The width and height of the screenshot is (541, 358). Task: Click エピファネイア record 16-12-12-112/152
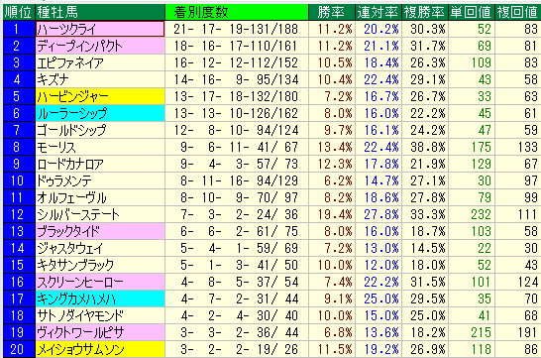pos(236,62)
